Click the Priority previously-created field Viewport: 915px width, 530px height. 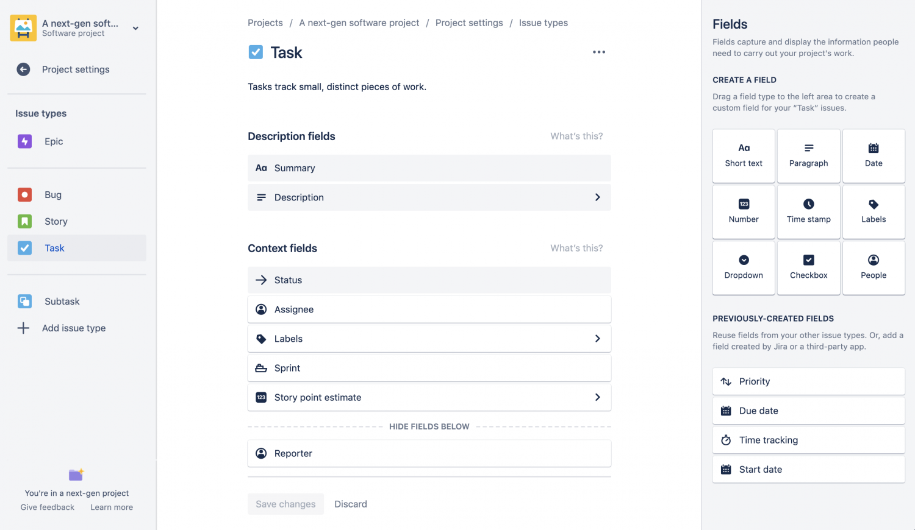tap(808, 381)
